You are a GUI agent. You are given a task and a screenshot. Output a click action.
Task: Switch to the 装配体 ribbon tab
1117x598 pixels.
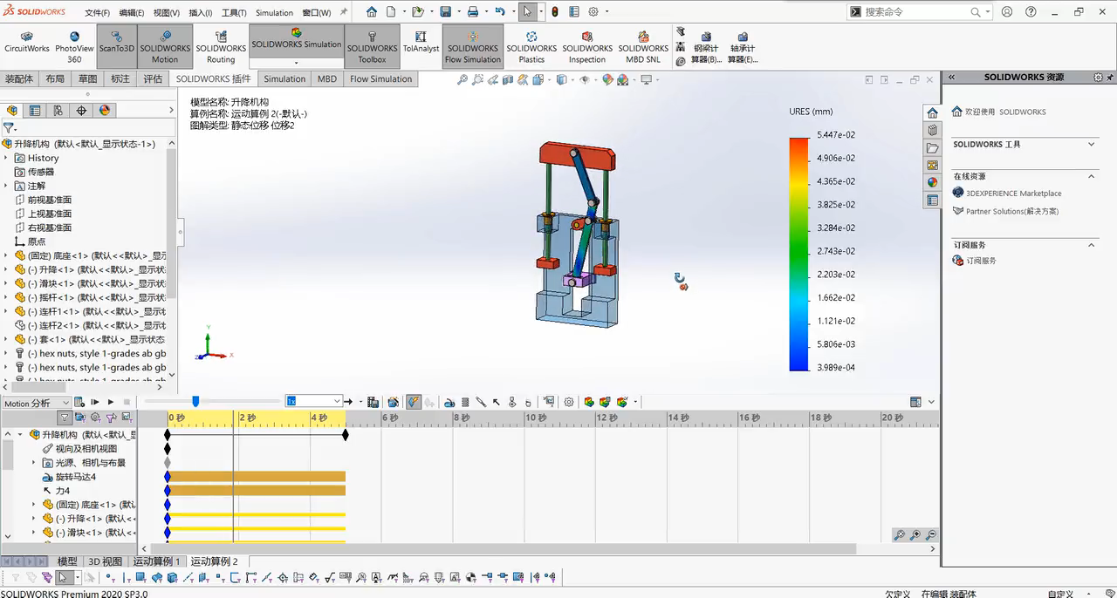click(x=19, y=78)
